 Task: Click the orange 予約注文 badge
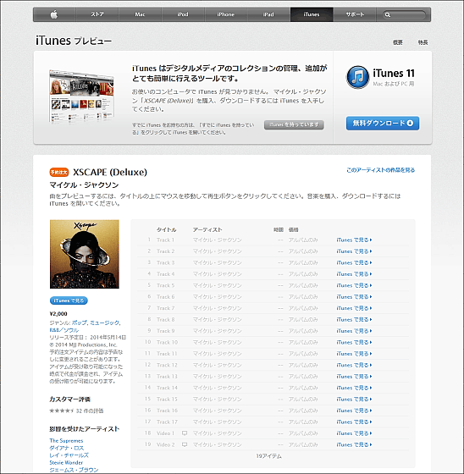click(59, 172)
